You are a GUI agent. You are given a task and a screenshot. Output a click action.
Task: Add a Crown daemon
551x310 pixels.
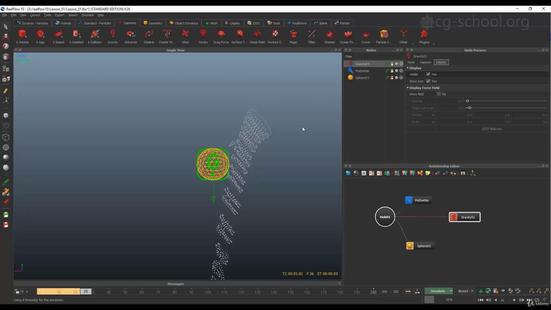(366, 36)
